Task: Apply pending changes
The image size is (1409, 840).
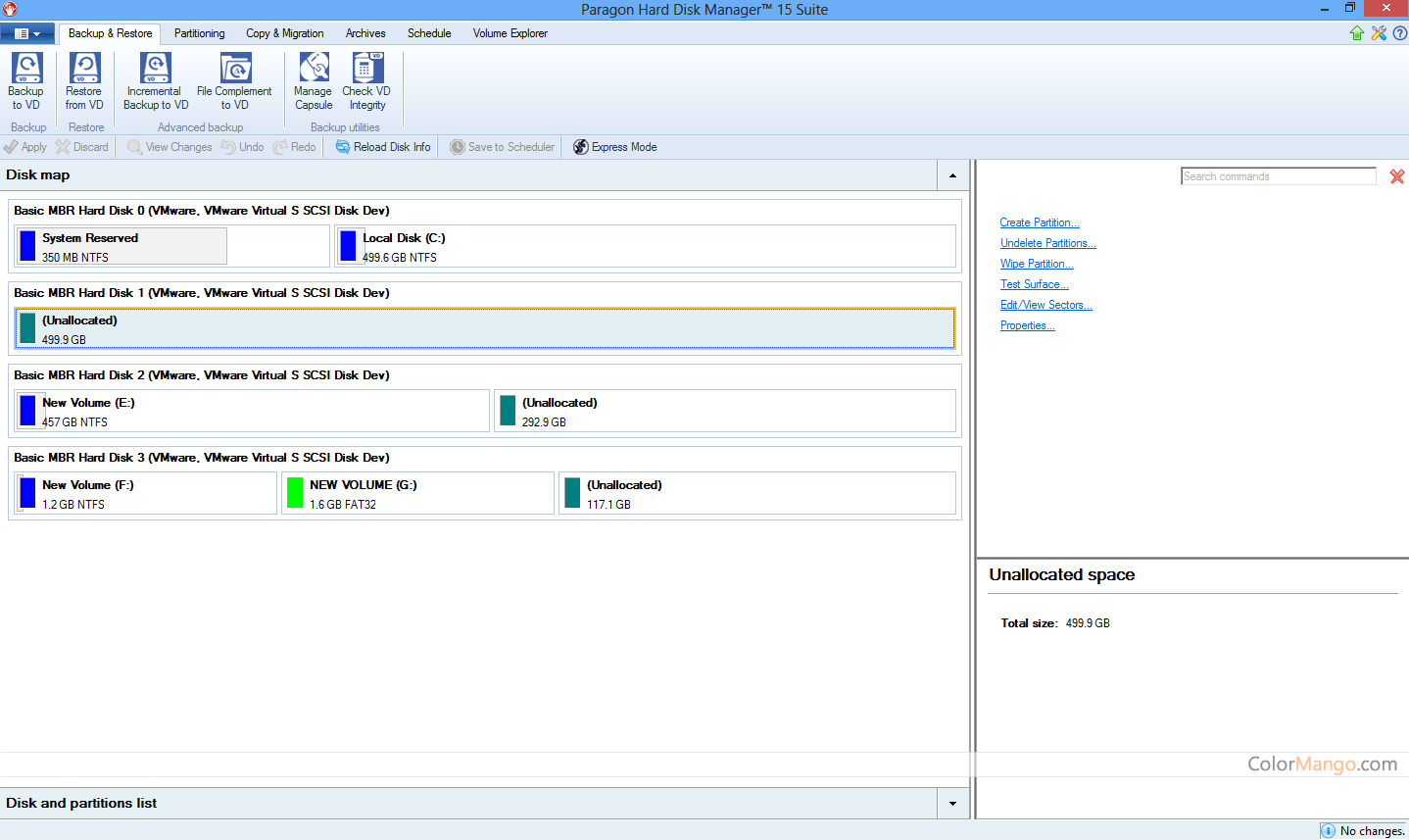Action: coord(25,147)
